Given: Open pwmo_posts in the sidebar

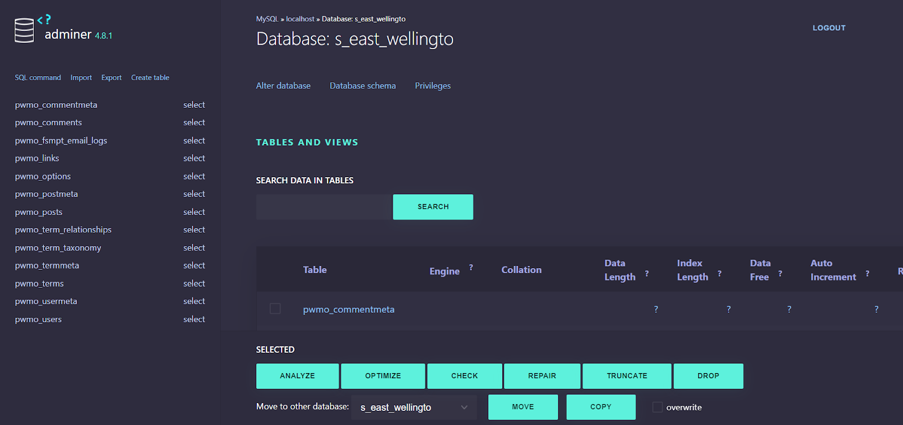Looking at the screenshot, I should [39, 212].
